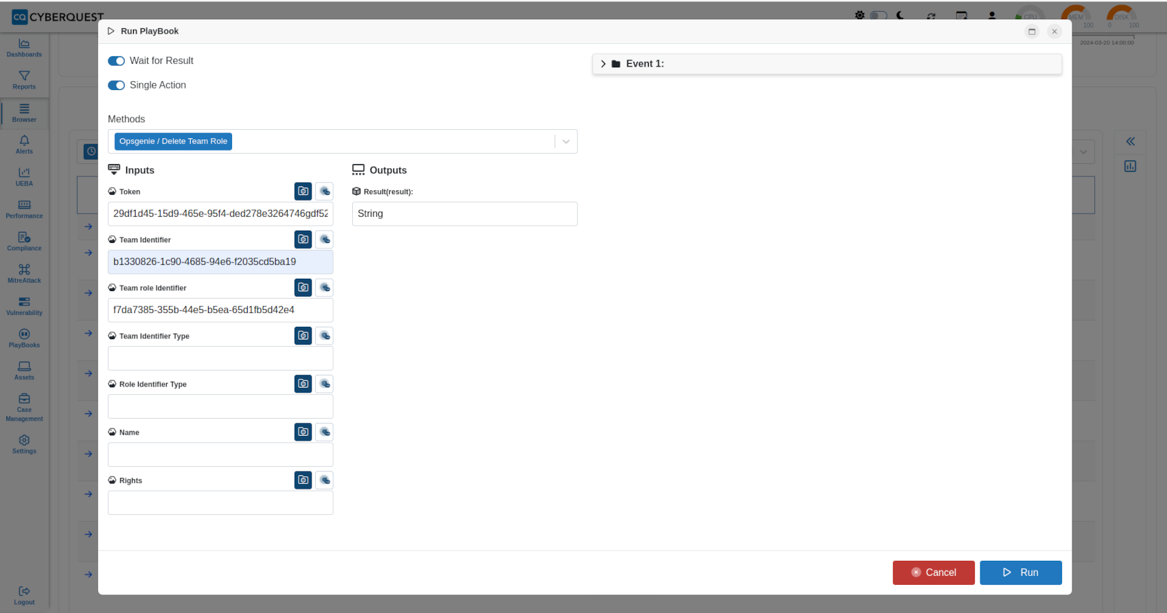Screen dimensions: 1167x613
Task: Click the Role Identifier Type input field
Action: (x=220, y=406)
